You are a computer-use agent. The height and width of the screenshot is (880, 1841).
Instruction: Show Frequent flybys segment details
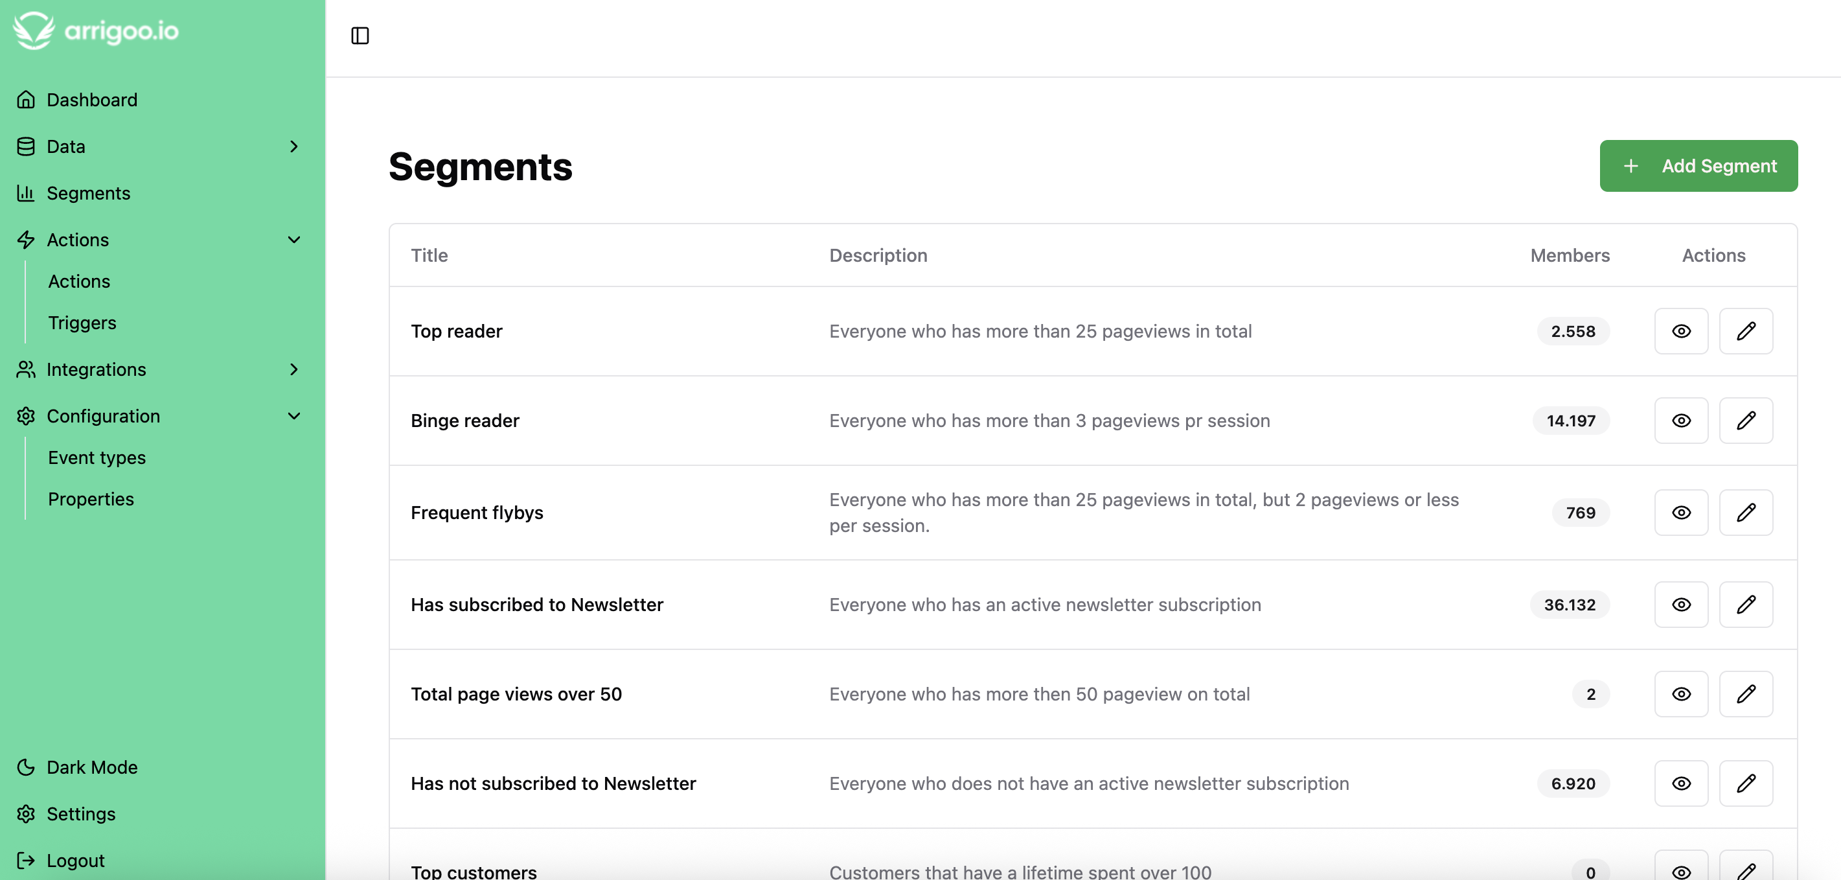1680,513
